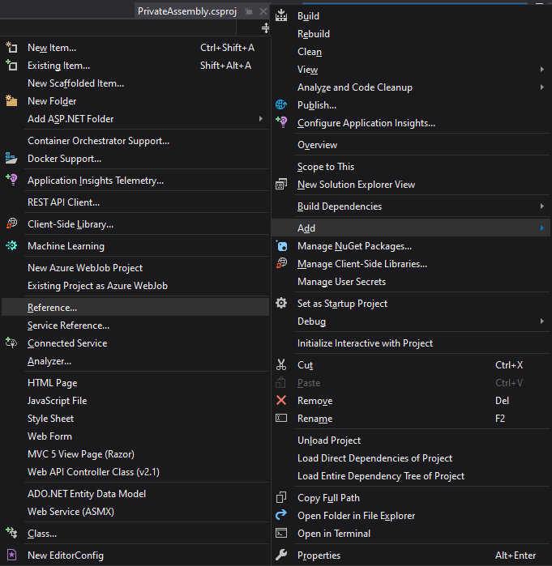Select Reference... from the Add submenu
Screen dimensions: 552x566
point(53,308)
